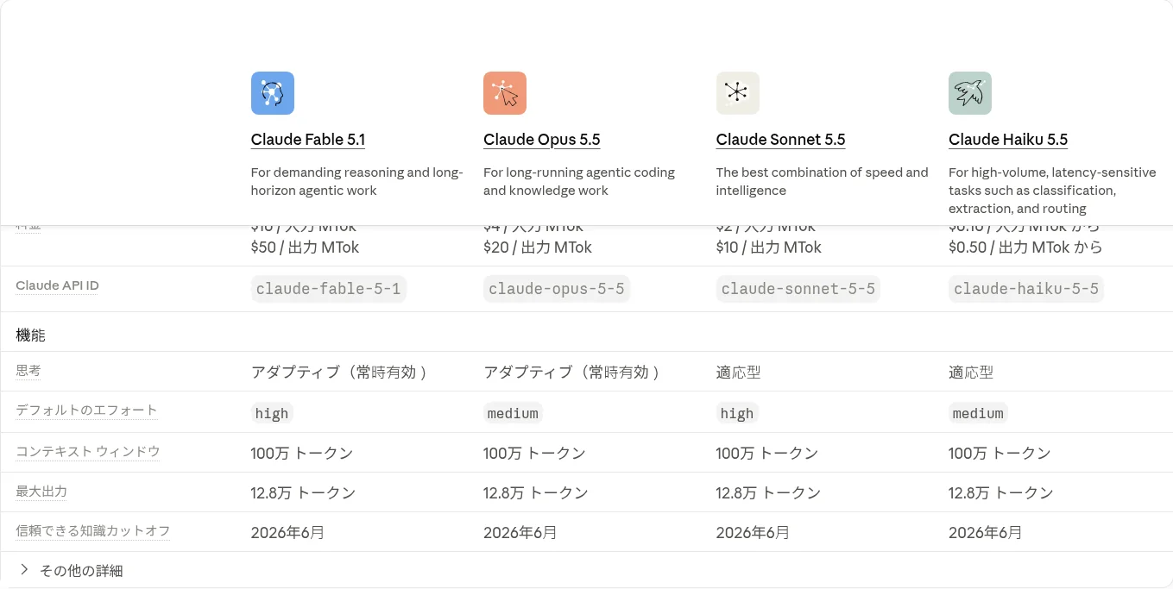Click the Claude API ID row label
This screenshot has height=589, width=1173.
(57, 285)
